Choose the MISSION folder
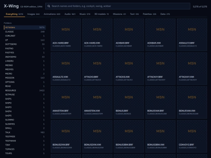Screen dimensions: 211x158 coord(25,78)
